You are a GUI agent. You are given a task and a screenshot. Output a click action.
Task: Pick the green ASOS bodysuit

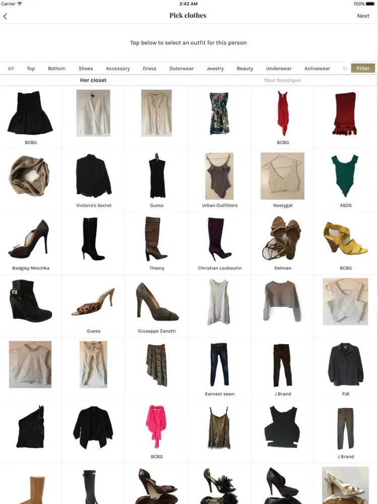coord(345,176)
